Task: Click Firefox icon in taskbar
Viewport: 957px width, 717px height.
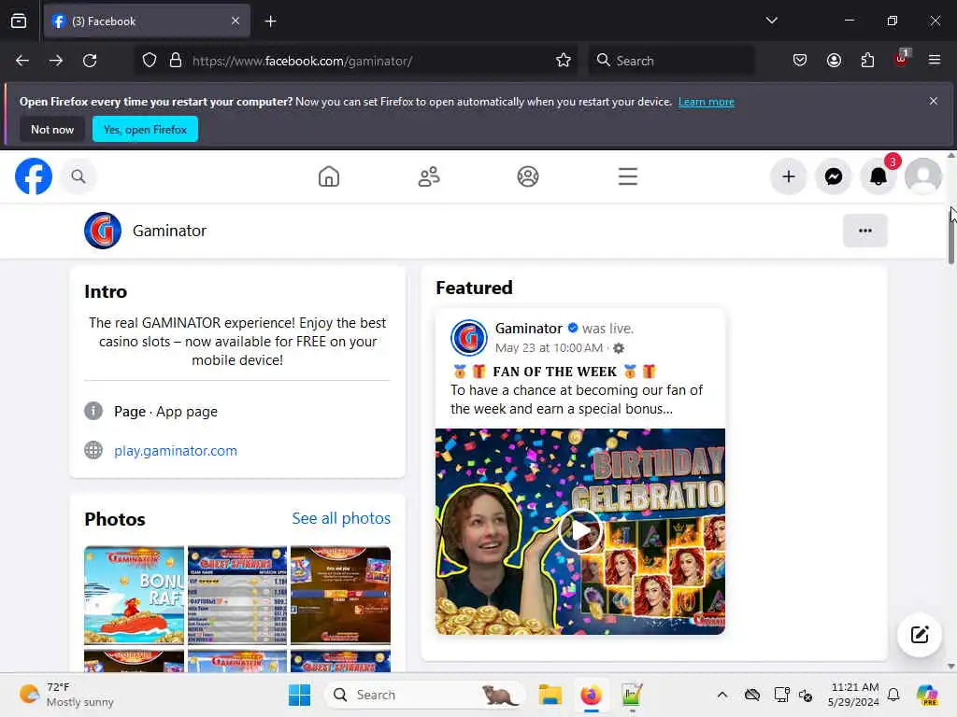Action: pos(591,695)
